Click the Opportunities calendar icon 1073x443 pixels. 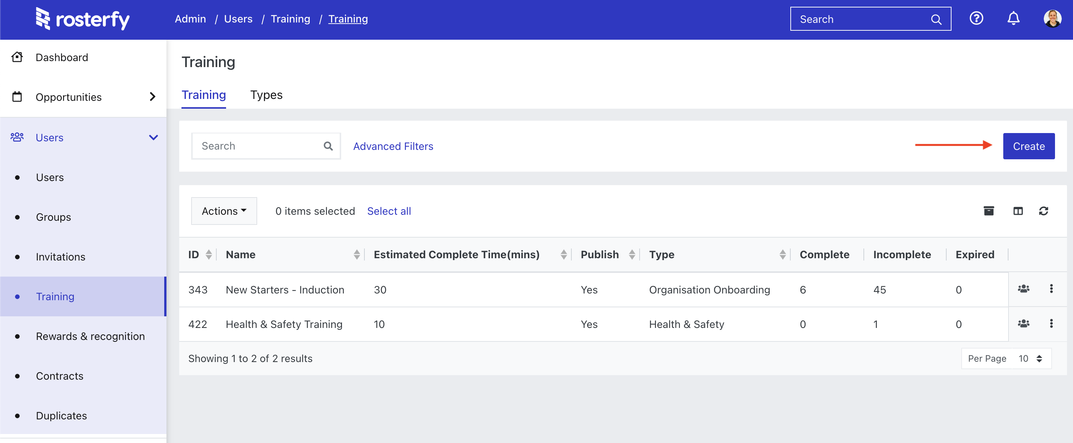coord(17,97)
